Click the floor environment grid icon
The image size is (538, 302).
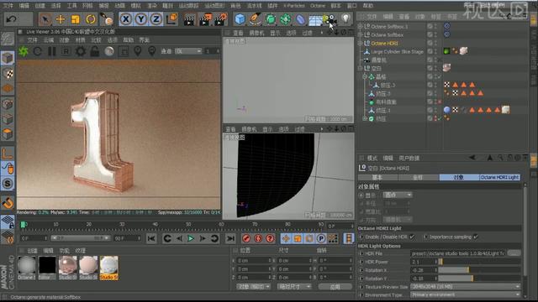(x=315, y=19)
